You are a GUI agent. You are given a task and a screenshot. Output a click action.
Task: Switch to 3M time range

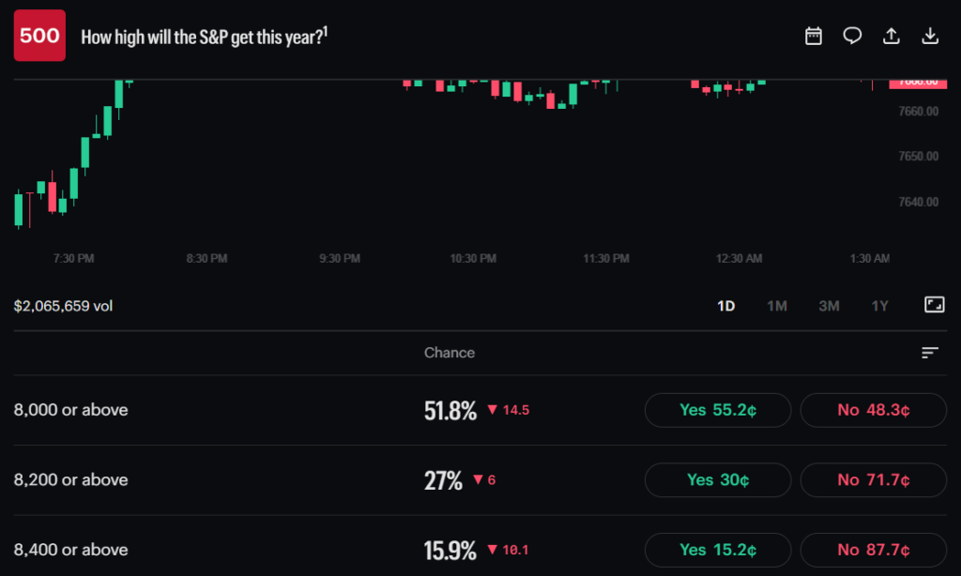pyautogui.click(x=829, y=306)
